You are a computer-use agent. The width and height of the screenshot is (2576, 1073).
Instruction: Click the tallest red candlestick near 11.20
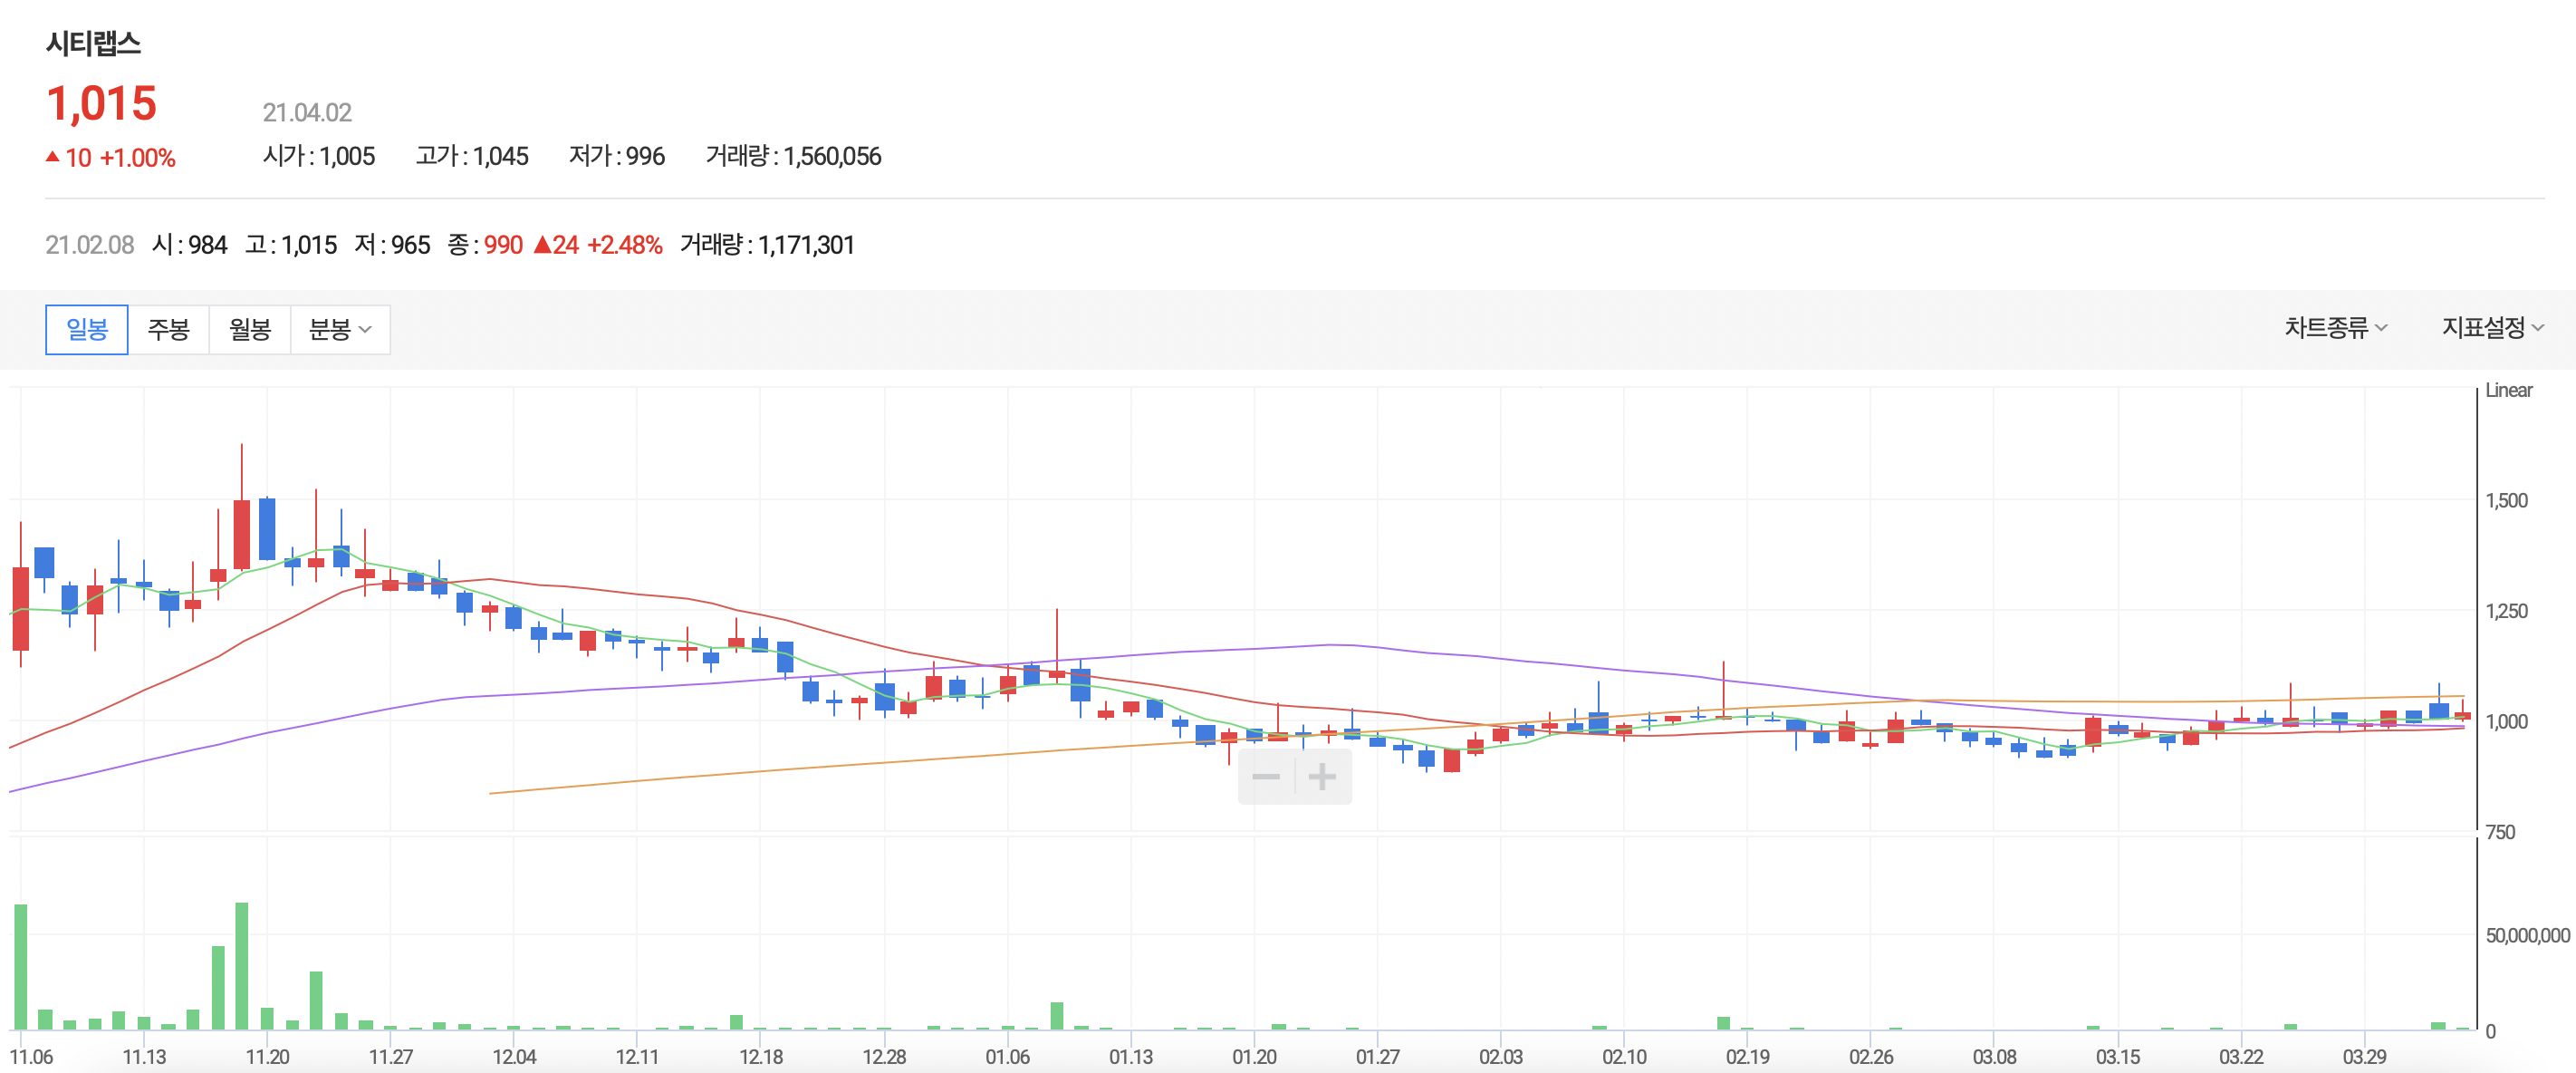click(241, 534)
